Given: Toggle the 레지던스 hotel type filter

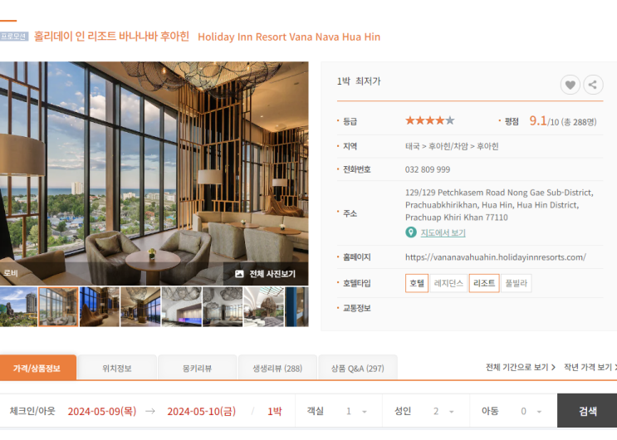Looking at the screenshot, I should (x=448, y=283).
